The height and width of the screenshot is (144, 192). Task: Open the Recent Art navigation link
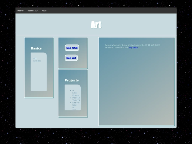33,11
